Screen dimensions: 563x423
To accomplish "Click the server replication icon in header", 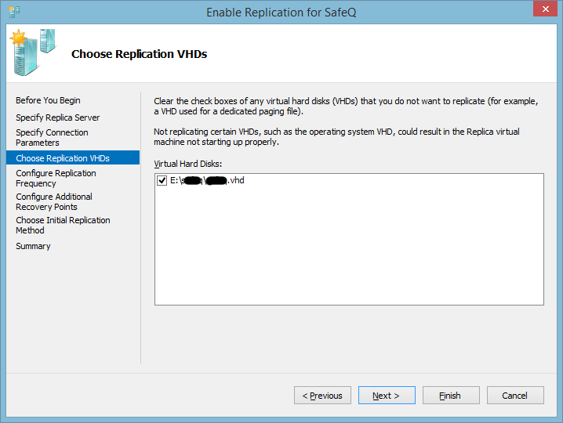I will click(31, 51).
